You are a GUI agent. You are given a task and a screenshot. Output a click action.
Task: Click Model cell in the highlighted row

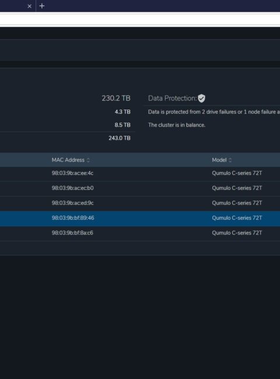(x=237, y=218)
